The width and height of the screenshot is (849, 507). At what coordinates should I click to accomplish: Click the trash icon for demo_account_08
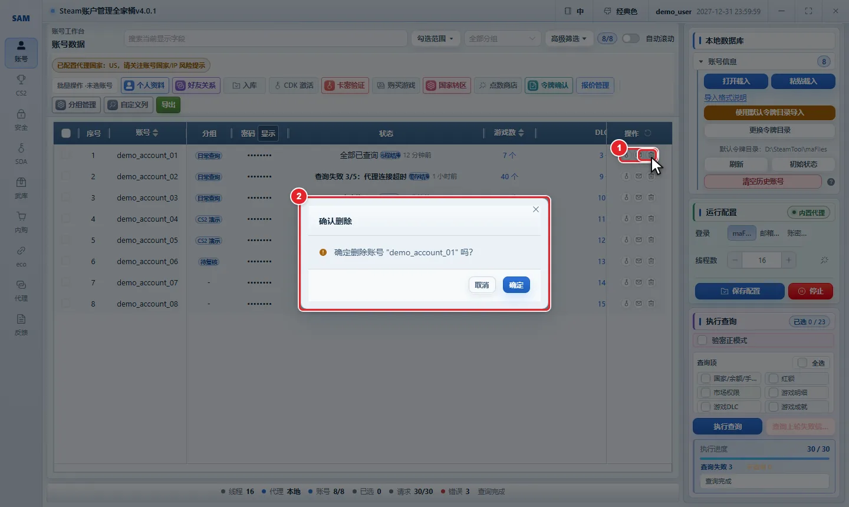pyautogui.click(x=651, y=304)
